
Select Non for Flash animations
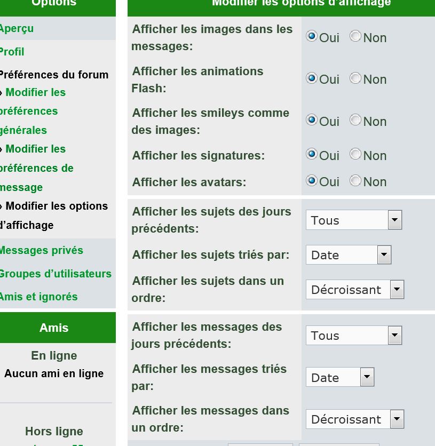point(355,78)
